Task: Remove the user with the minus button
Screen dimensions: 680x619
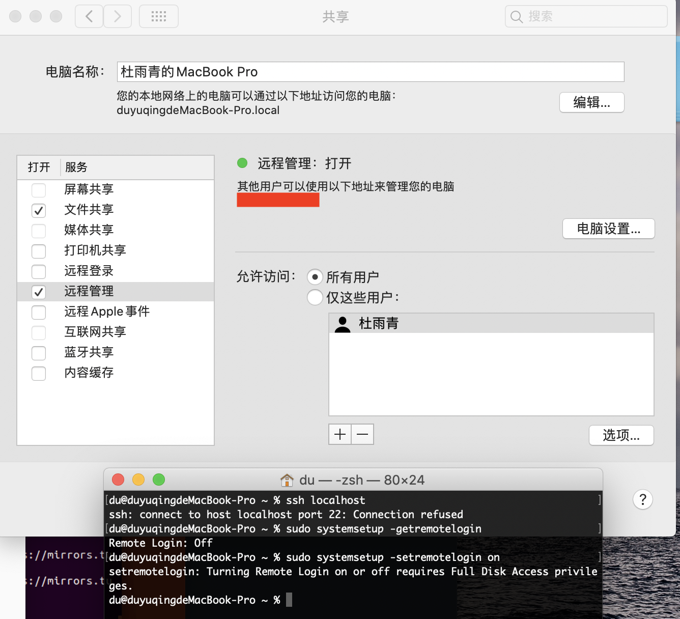Action: (x=362, y=434)
